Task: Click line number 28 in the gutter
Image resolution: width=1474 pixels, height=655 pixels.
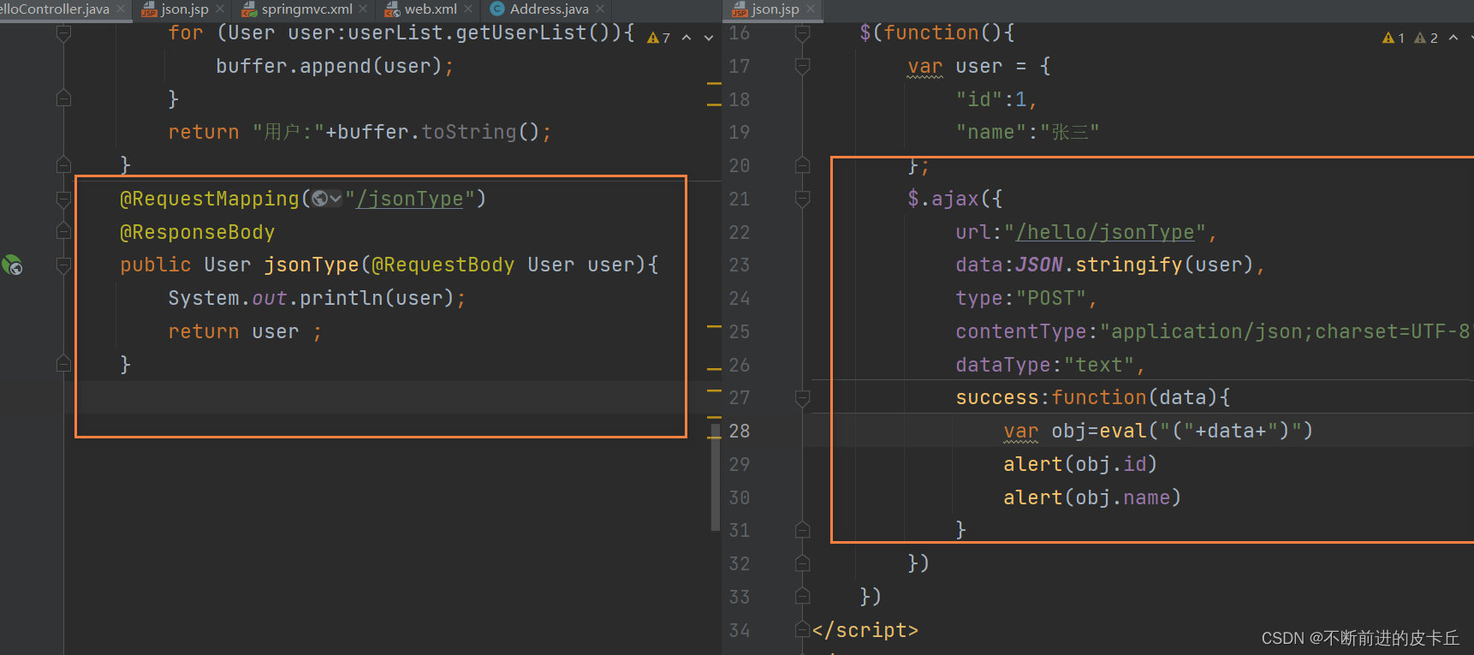Action: 740,431
